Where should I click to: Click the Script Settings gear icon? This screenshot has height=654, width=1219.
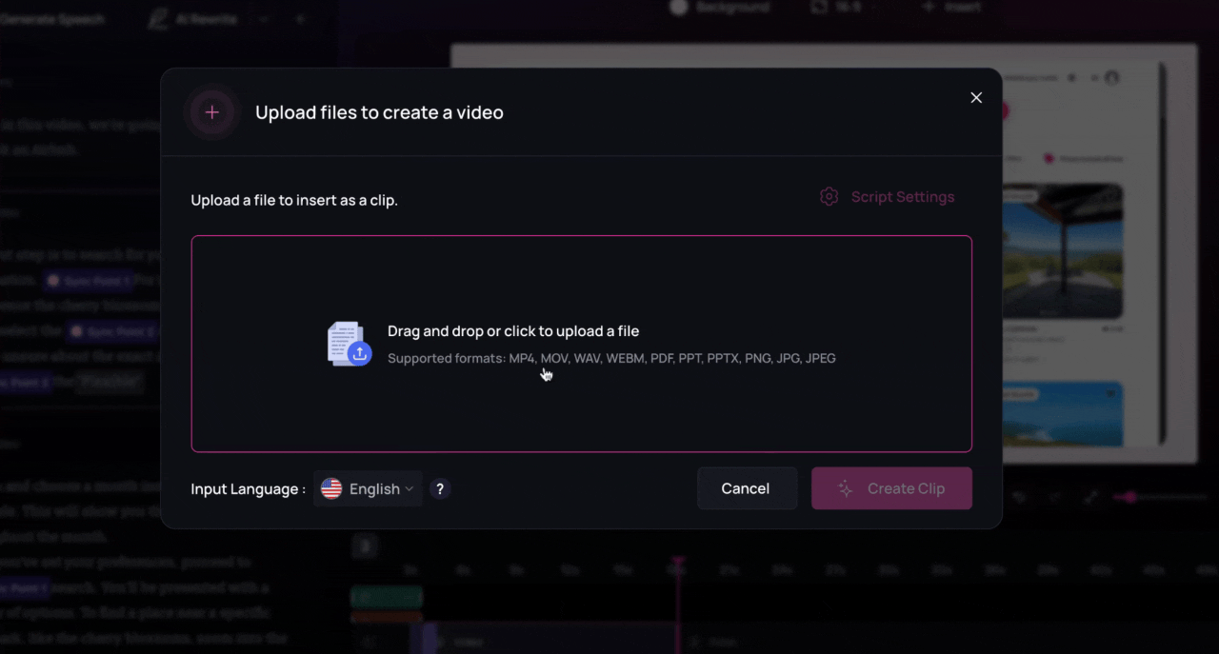(829, 196)
